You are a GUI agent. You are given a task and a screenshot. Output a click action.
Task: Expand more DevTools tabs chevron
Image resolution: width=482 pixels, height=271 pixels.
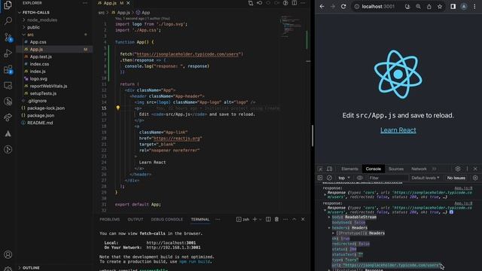tap(434, 169)
